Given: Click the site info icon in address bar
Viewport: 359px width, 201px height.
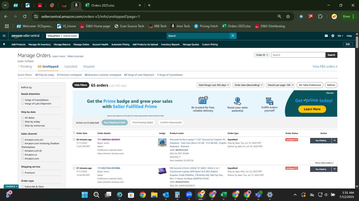Looking at the screenshot, I should pyautogui.click(x=36, y=16).
